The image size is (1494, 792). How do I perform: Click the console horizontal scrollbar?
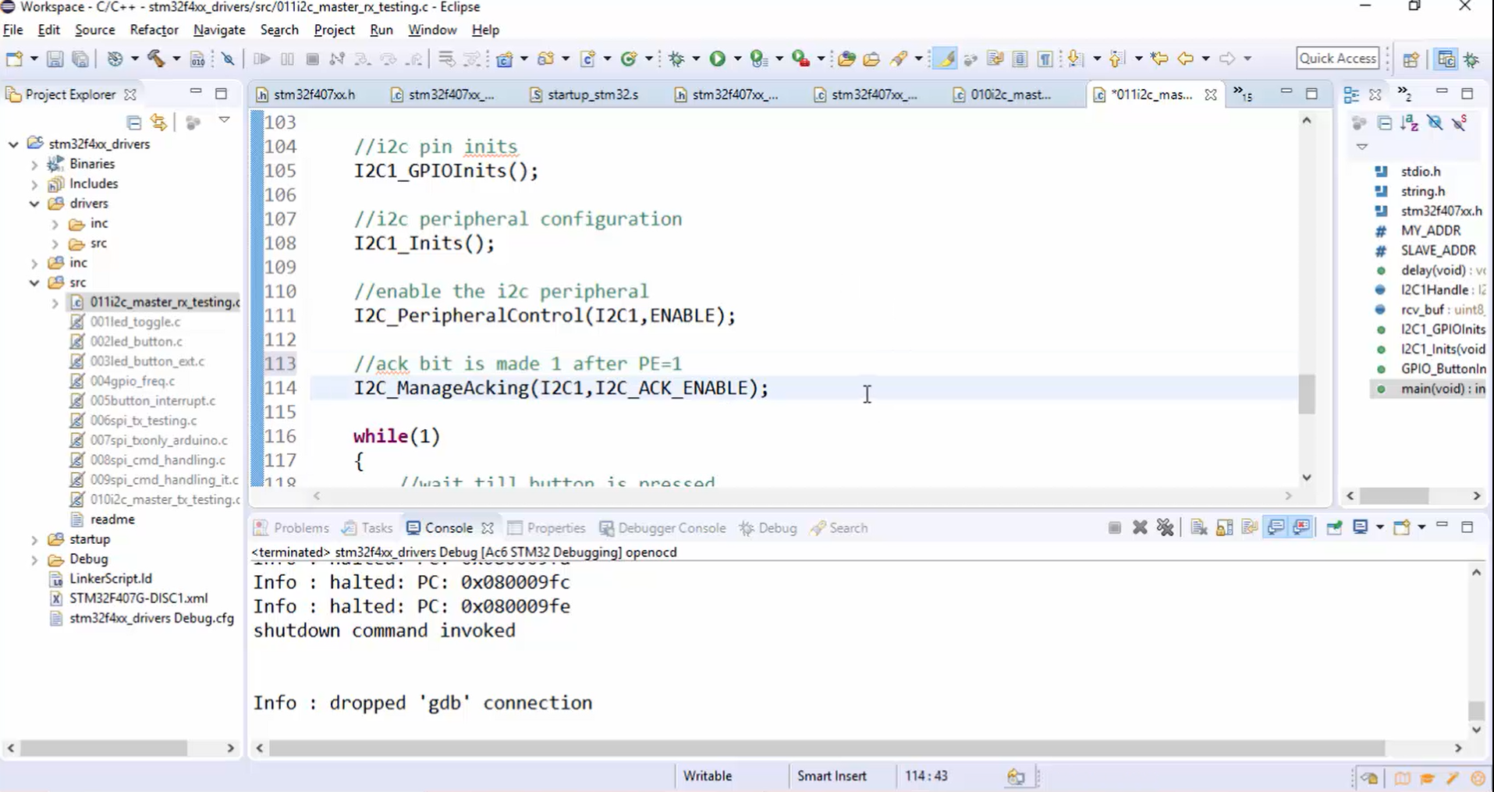(826, 748)
